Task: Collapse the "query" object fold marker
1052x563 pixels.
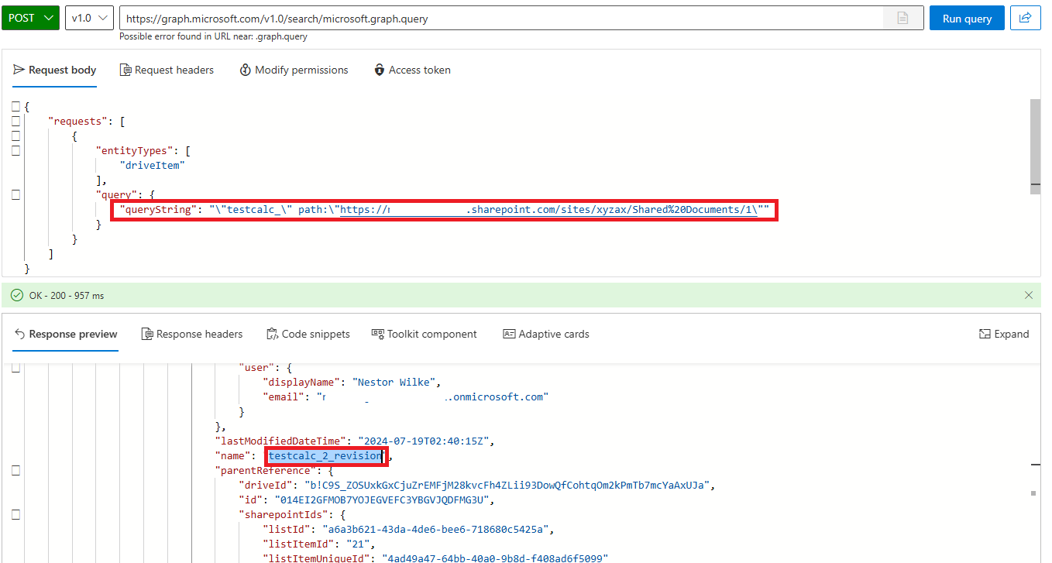Action: tap(16, 195)
